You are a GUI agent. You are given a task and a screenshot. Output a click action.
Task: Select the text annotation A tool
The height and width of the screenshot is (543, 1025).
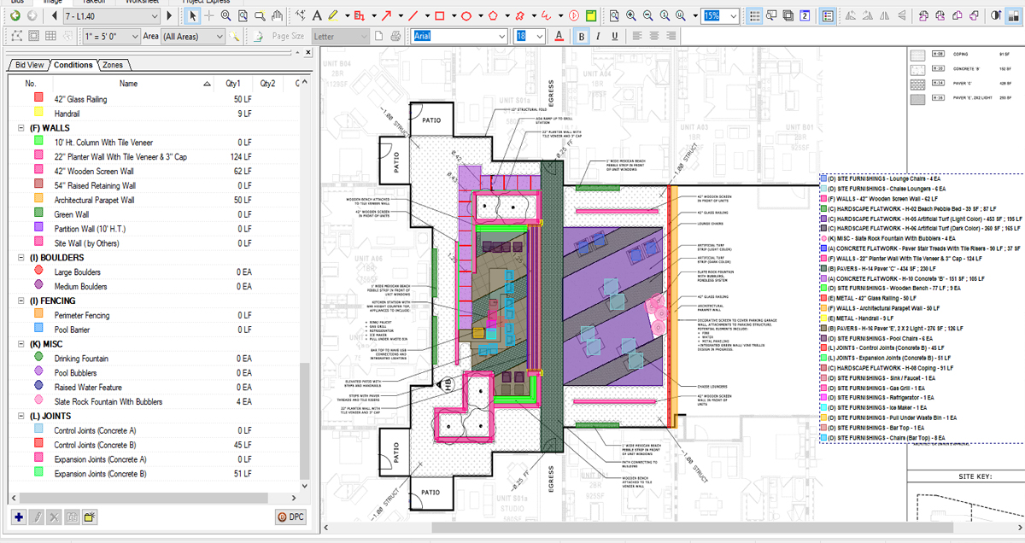click(x=317, y=16)
